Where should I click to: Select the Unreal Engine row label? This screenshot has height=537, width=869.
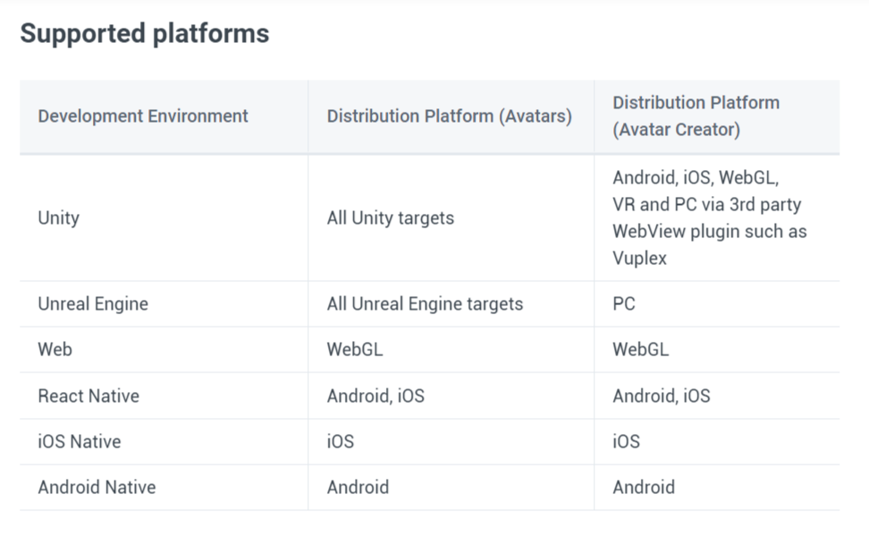(x=93, y=304)
